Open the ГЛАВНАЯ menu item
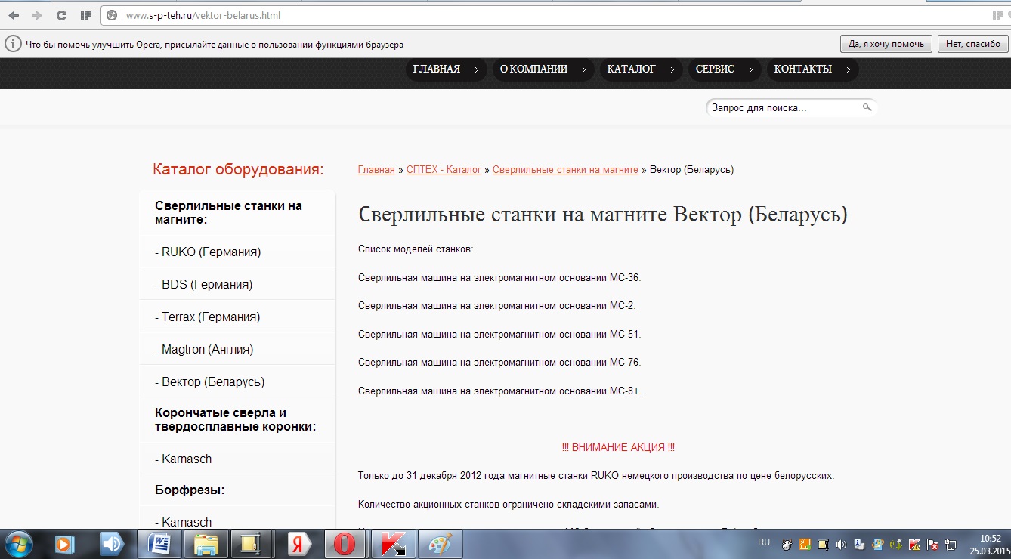Image resolution: width=1011 pixels, height=559 pixels. pyautogui.click(x=446, y=69)
